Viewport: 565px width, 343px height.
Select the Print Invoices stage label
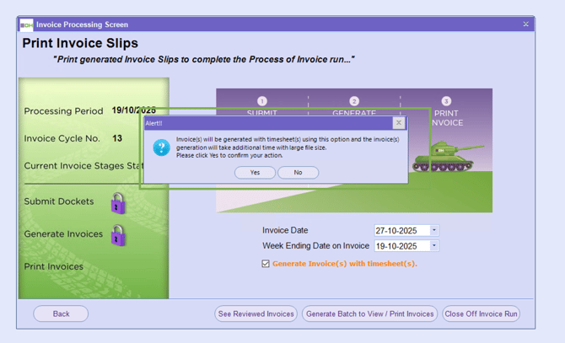[54, 267]
